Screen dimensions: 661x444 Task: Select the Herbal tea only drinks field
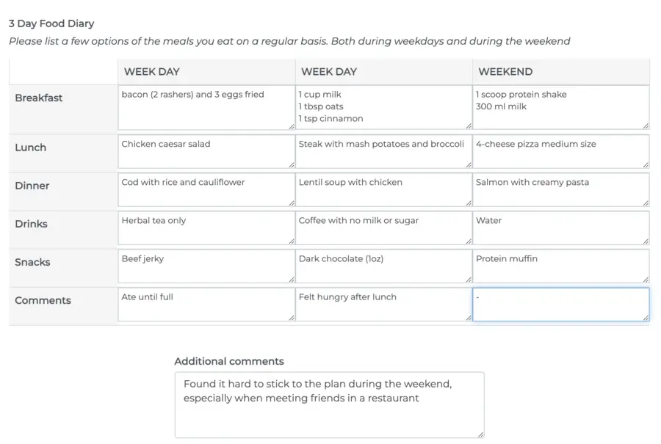pyautogui.click(x=206, y=228)
